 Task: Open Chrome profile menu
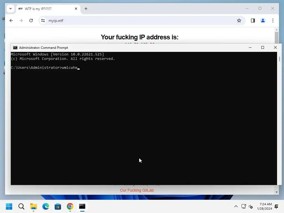[263, 21]
